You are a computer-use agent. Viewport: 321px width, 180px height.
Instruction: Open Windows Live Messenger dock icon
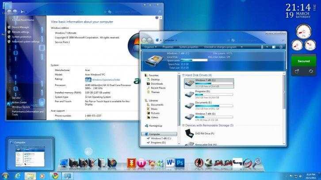point(161,163)
